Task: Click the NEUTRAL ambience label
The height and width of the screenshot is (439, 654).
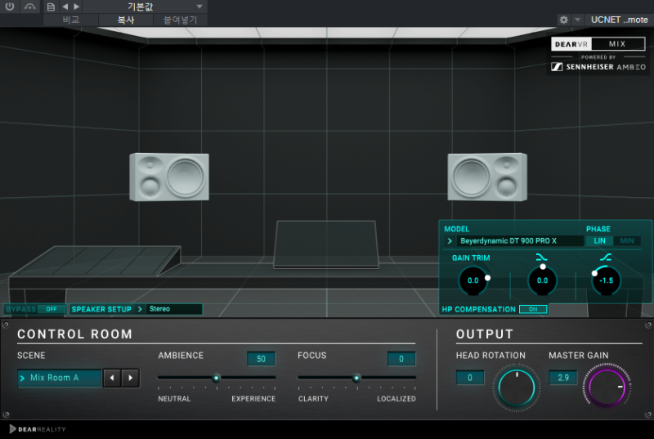Action: point(174,399)
